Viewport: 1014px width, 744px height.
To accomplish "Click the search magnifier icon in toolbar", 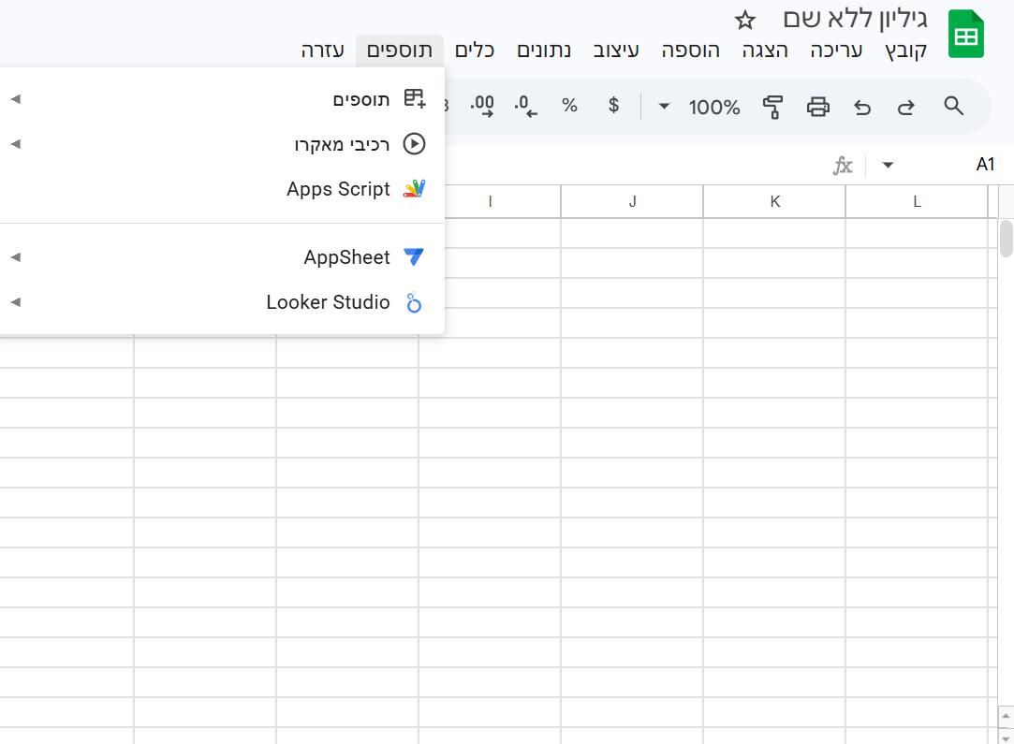I will coord(953,106).
